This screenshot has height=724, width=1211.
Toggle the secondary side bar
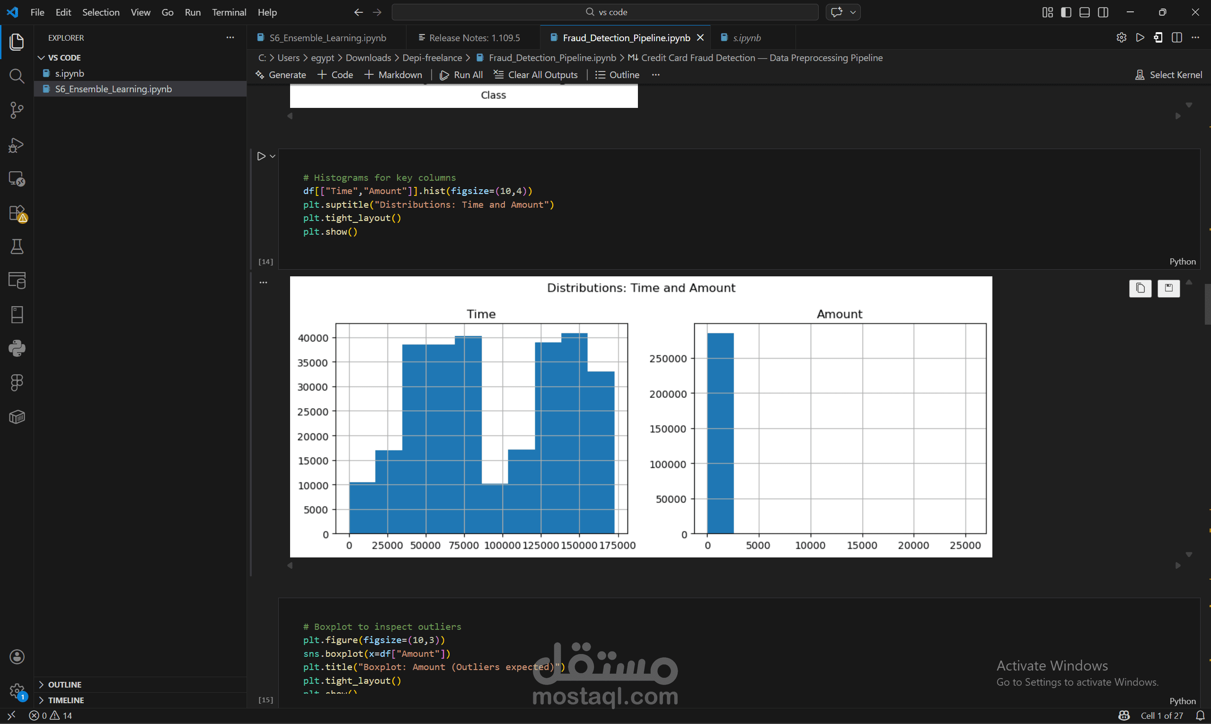tap(1103, 12)
